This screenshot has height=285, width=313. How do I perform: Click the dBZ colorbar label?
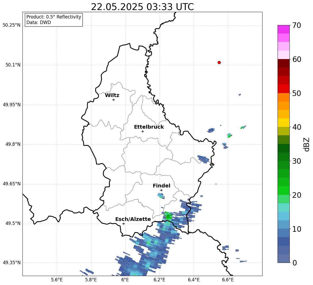click(x=307, y=144)
